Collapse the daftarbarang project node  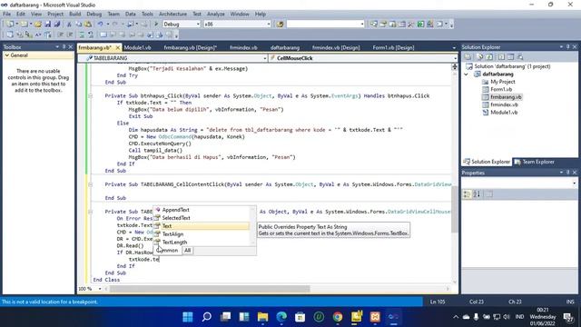(467, 74)
